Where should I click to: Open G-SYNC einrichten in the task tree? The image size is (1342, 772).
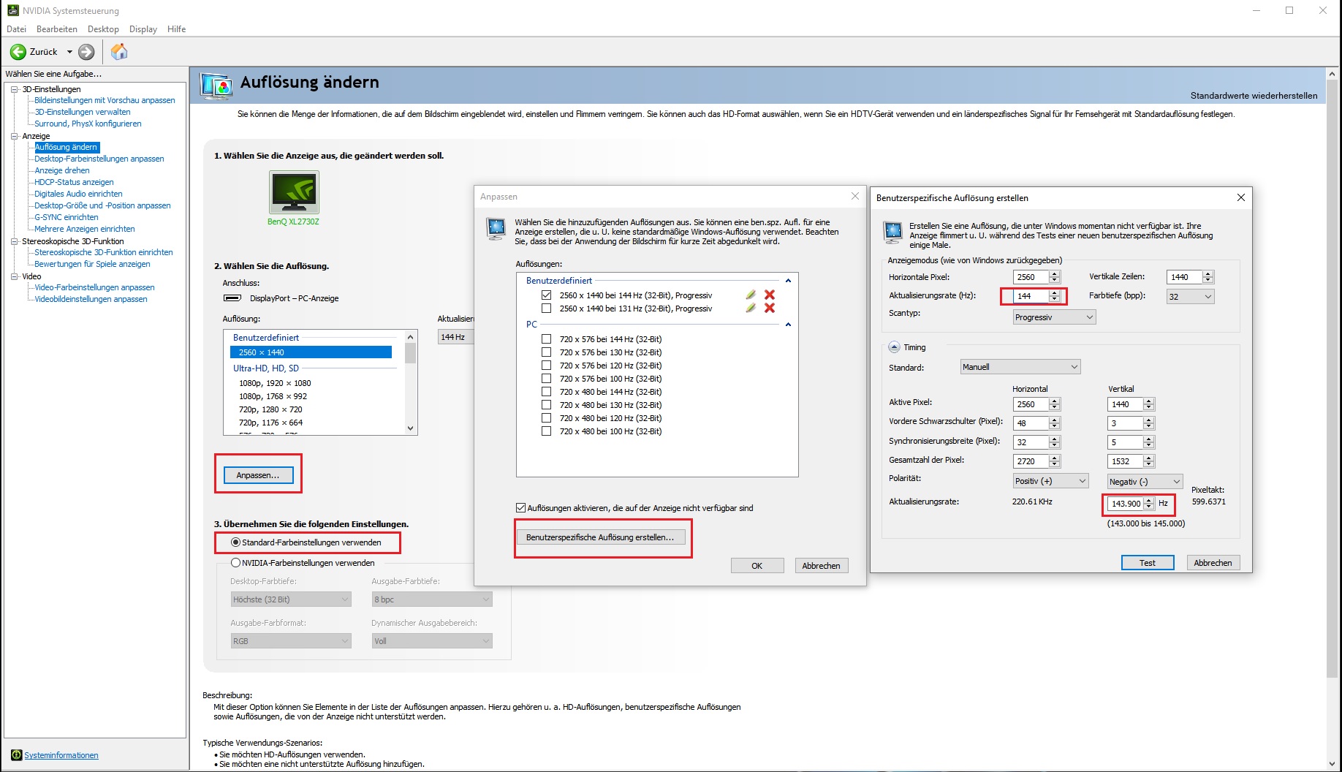coord(67,217)
